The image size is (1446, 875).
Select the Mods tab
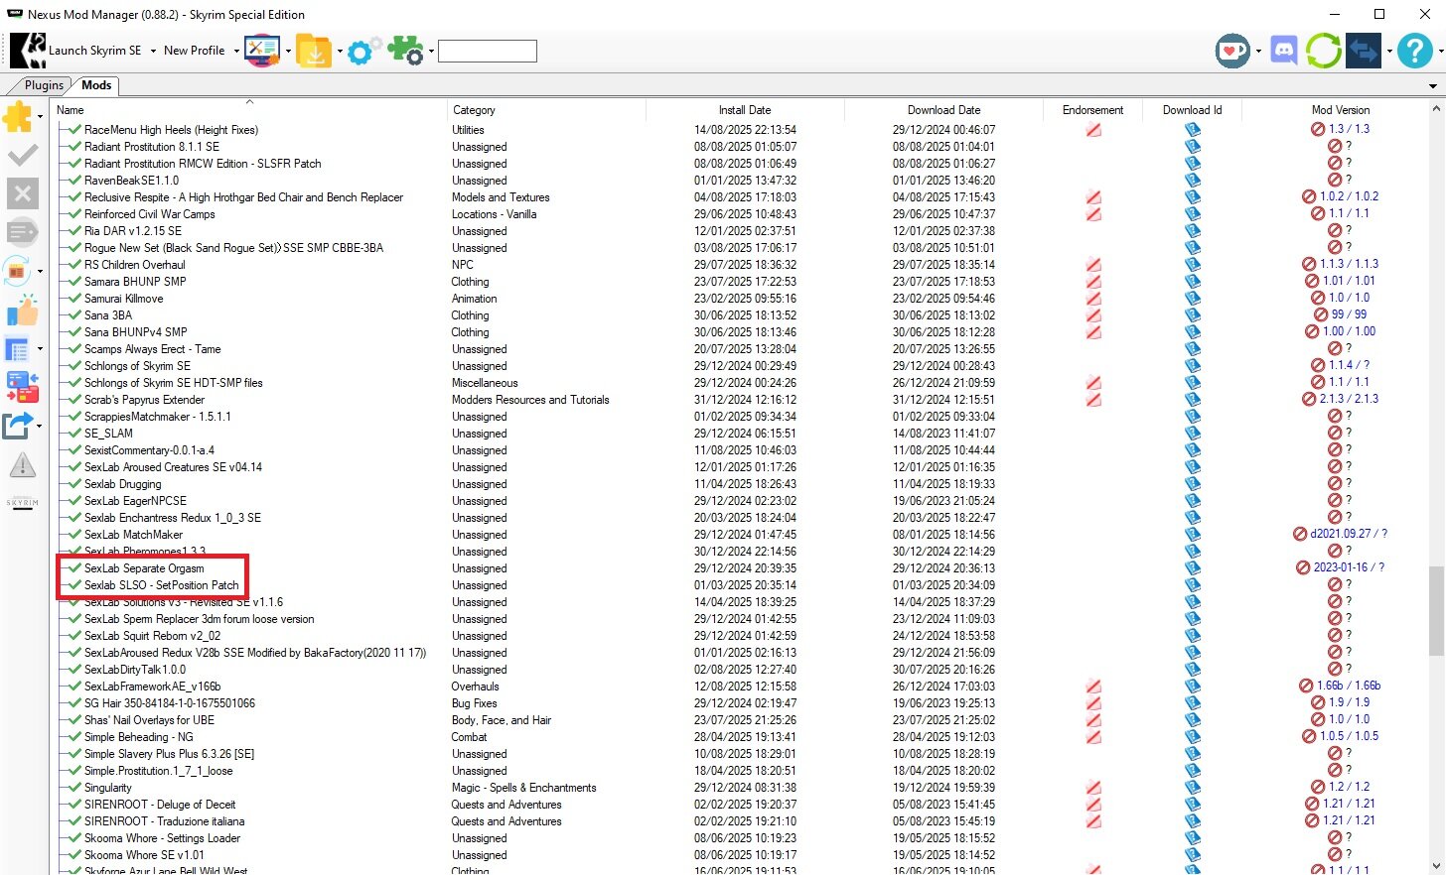click(95, 85)
